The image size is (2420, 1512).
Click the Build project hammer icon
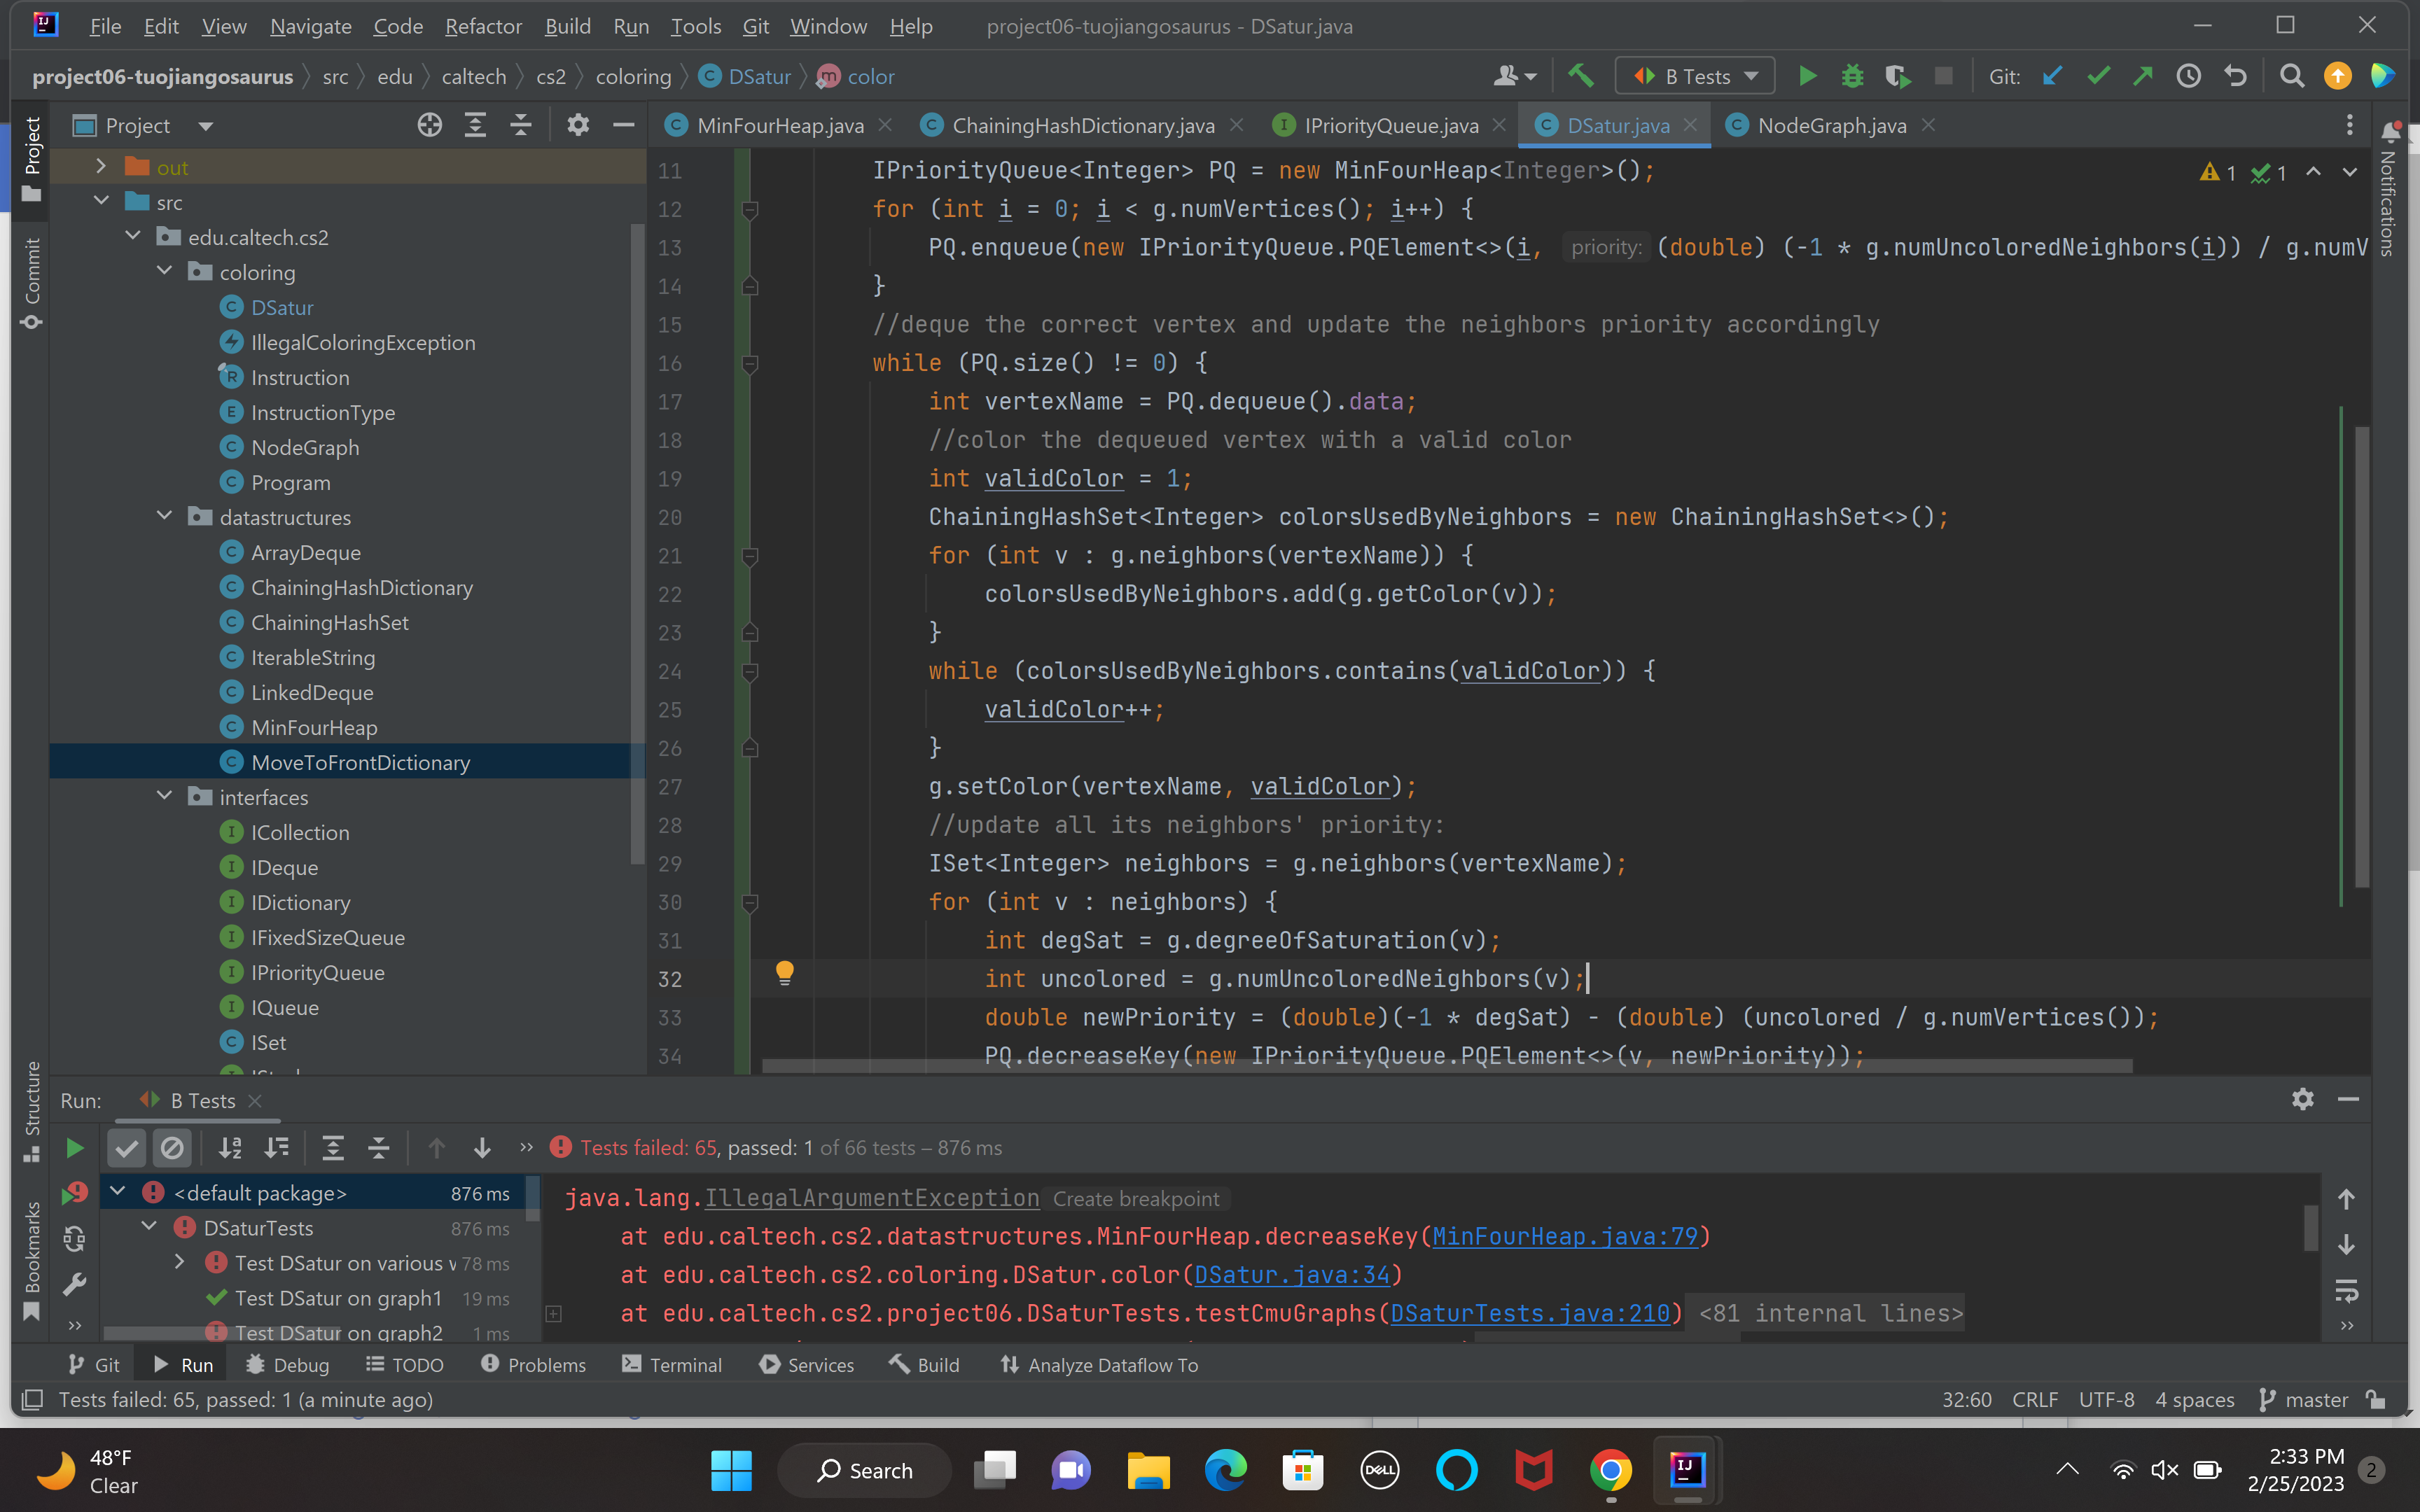[1581, 76]
